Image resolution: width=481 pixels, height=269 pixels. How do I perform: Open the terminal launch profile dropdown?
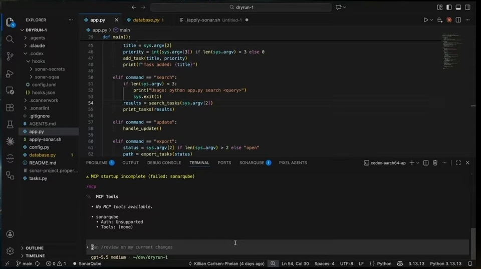[x=418, y=163]
